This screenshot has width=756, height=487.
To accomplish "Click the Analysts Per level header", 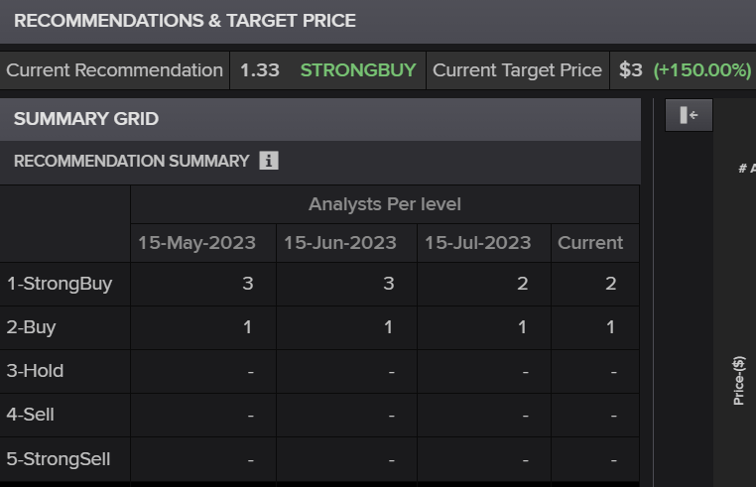I will click(x=384, y=204).
